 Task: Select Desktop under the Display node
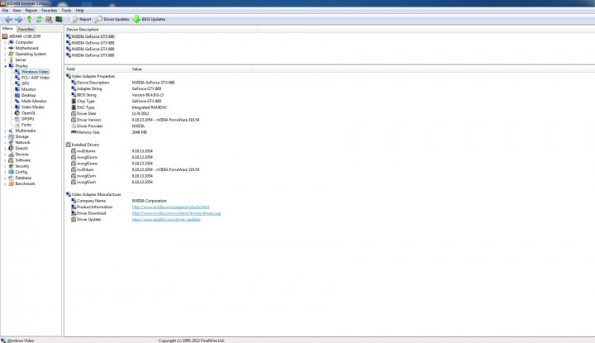point(28,95)
